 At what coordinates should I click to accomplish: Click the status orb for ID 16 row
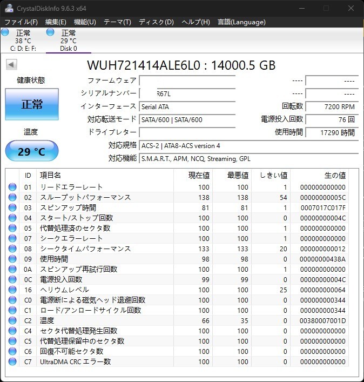point(12,290)
